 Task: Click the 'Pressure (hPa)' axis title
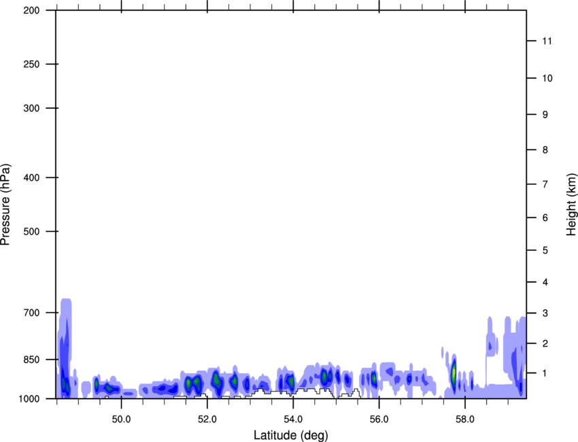click(5, 205)
